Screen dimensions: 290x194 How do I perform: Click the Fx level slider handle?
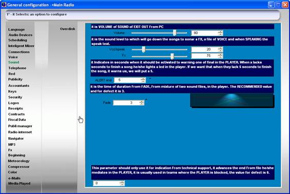click(172, 56)
